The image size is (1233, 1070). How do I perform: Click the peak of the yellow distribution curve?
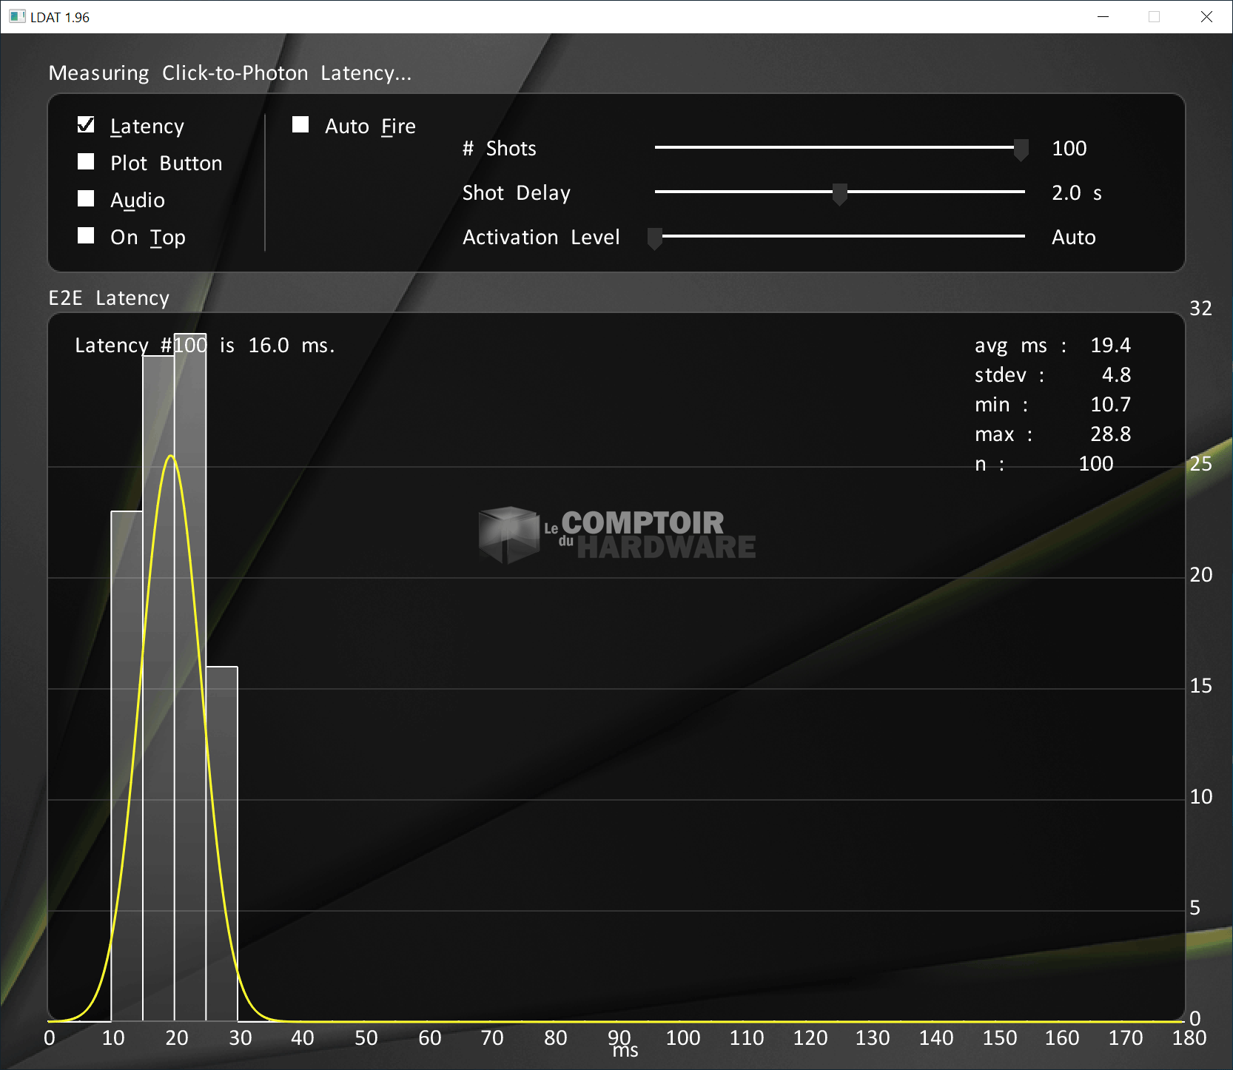(171, 456)
